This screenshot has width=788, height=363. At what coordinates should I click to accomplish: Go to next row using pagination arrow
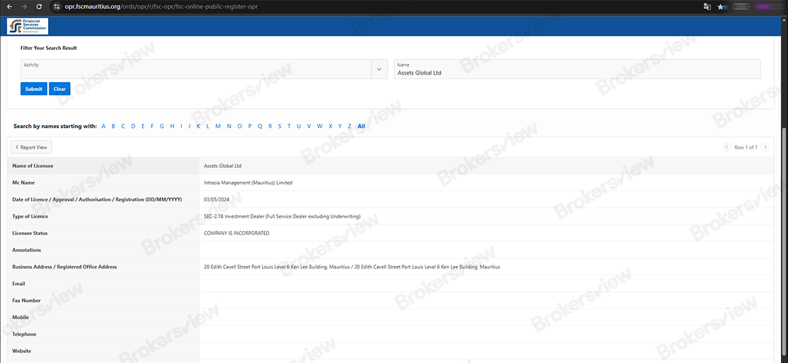coord(765,147)
